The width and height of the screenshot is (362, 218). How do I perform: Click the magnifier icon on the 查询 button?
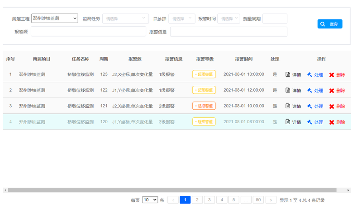pos(323,24)
